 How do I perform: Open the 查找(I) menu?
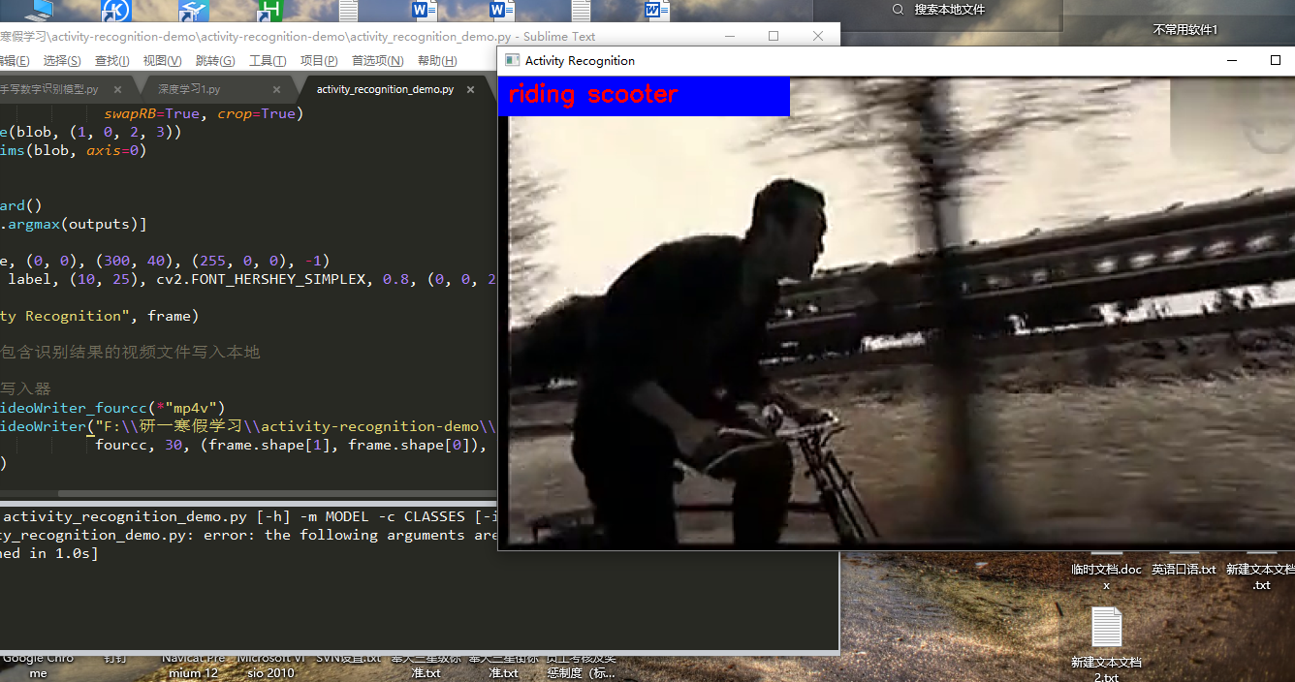coord(111,61)
